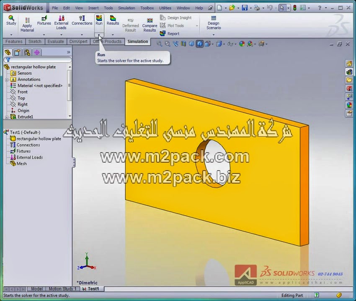
Task: Toggle Shaded With Edges display style
Action: tap(199, 44)
